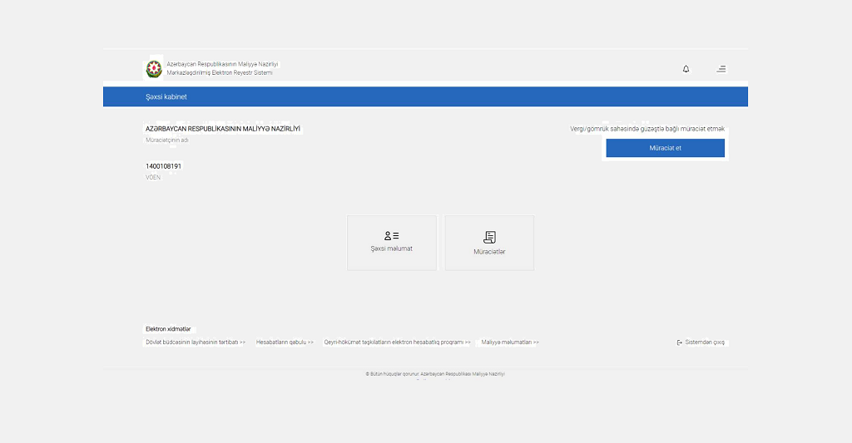Image resolution: width=852 pixels, height=443 pixels.
Task: Open the hamburger menu icon
Action: pyautogui.click(x=721, y=69)
